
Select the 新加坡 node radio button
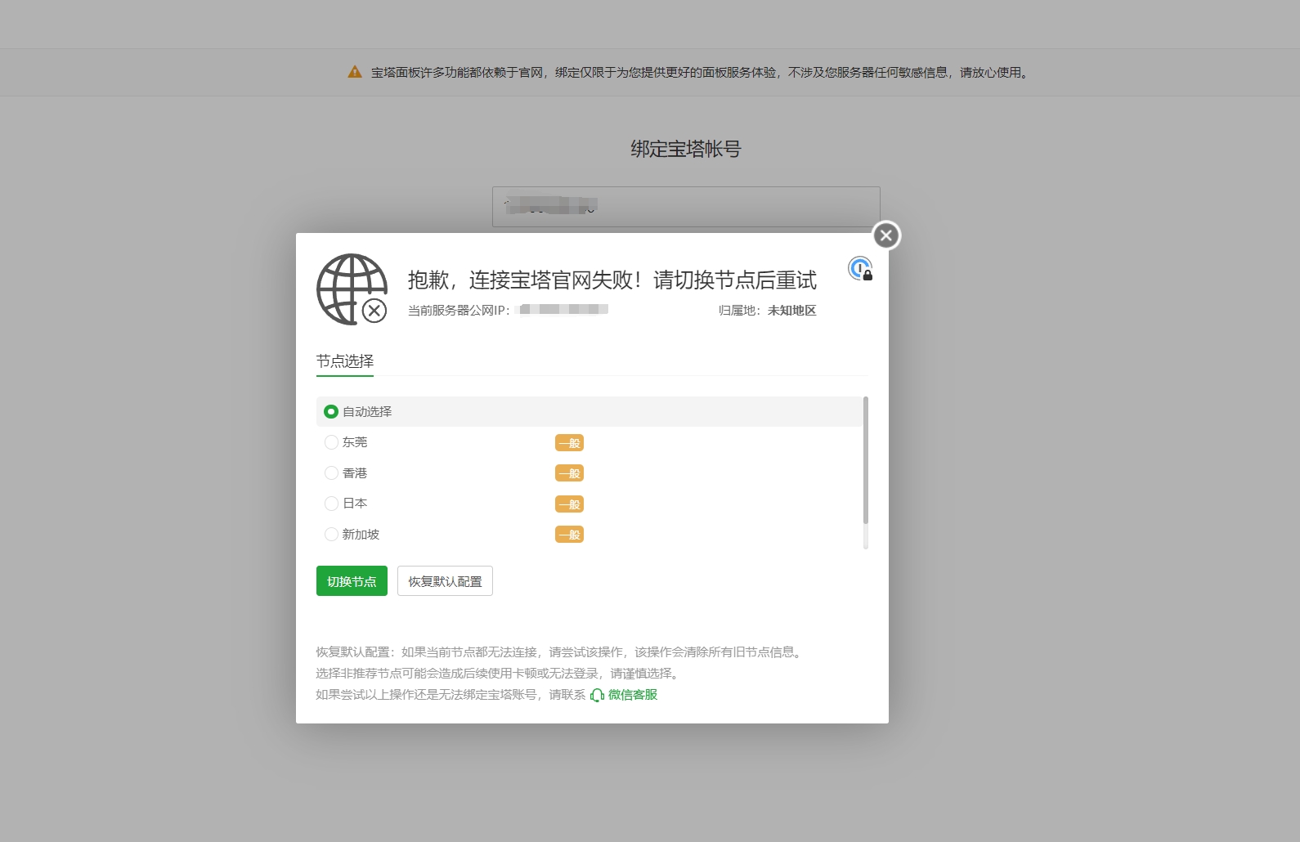(x=331, y=534)
